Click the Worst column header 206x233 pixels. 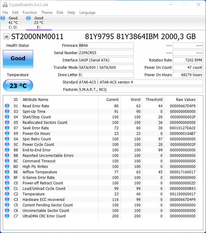pyautogui.click(x=136, y=100)
